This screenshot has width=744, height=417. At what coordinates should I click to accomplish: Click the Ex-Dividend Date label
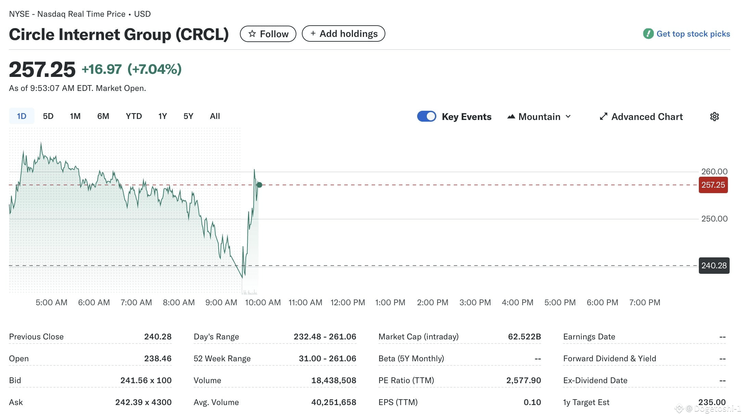[x=595, y=380]
